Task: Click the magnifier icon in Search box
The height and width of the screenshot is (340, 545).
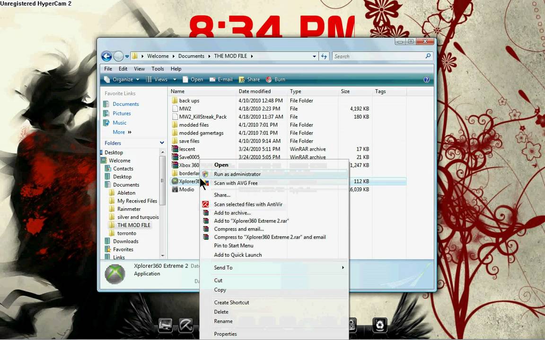Action: pos(428,56)
